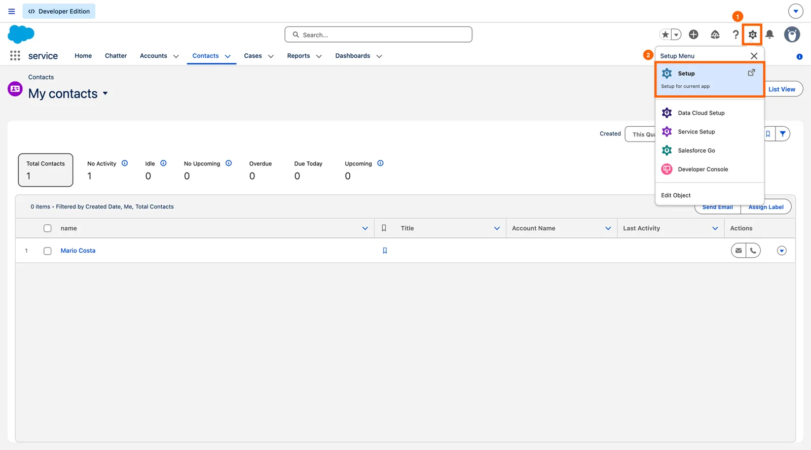
Task: Expand the Reports tab dropdown chevron
Action: pos(319,56)
